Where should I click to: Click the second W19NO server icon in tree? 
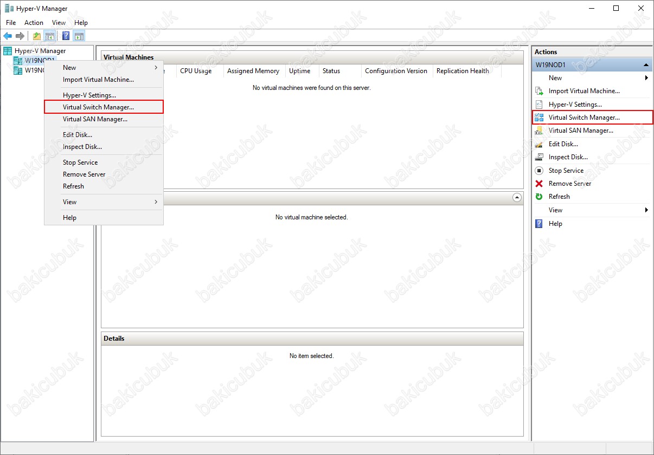coord(18,70)
